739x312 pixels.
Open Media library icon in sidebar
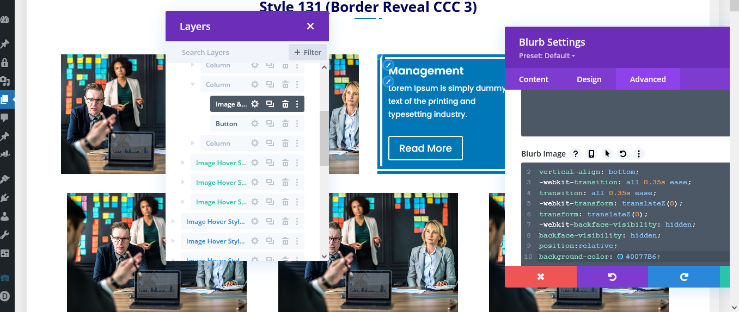click(x=5, y=81)
